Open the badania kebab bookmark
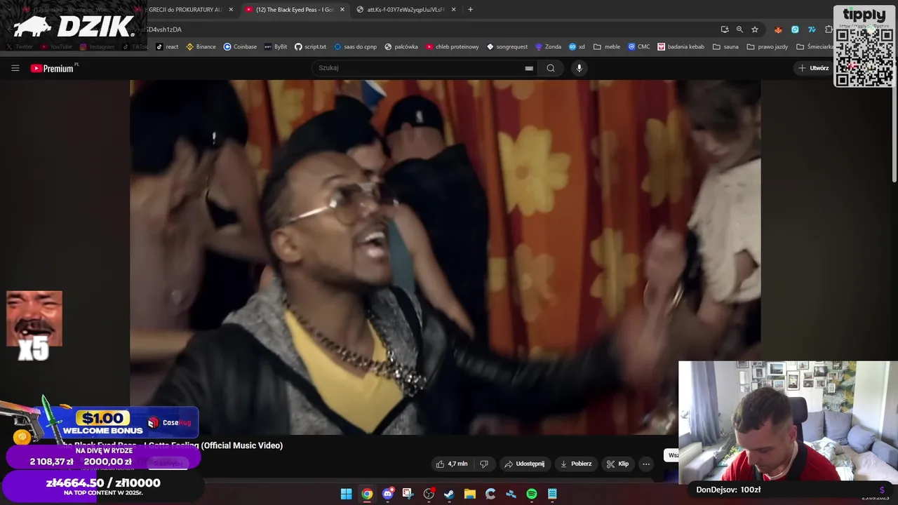 (681, 47)
